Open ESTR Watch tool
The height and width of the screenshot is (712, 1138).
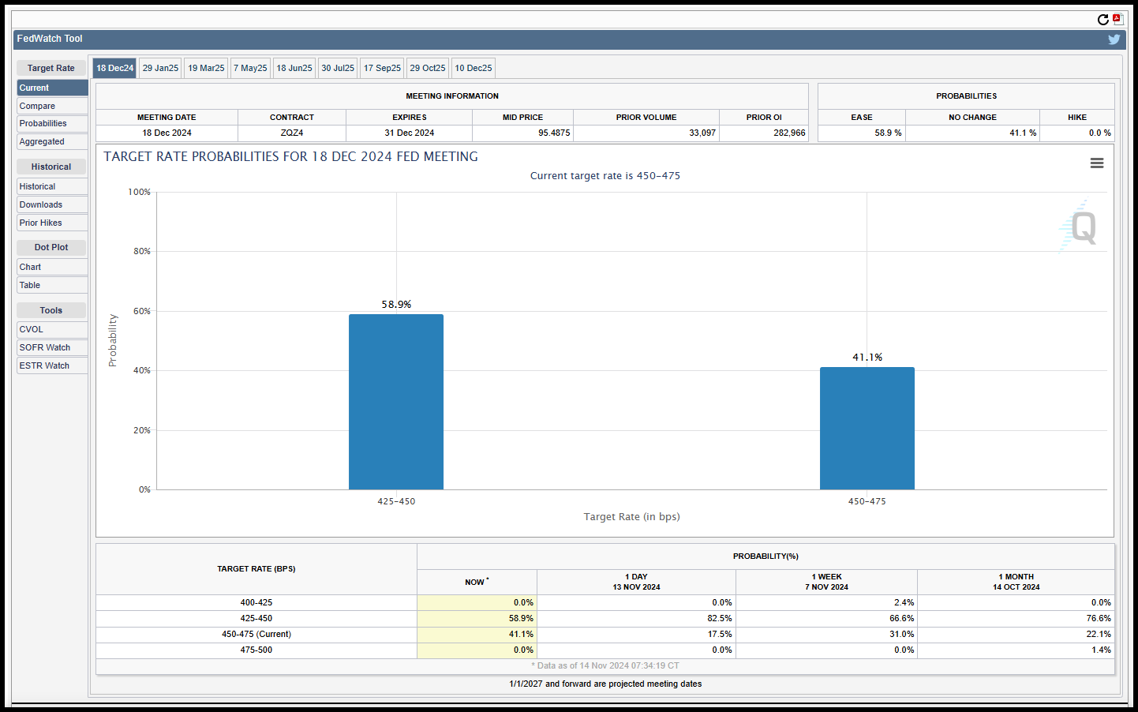coord(52,365)
